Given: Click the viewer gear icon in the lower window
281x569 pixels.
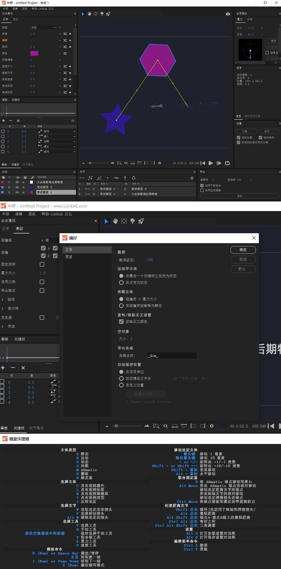Looking at the screenshot, I should coord(212,426).
